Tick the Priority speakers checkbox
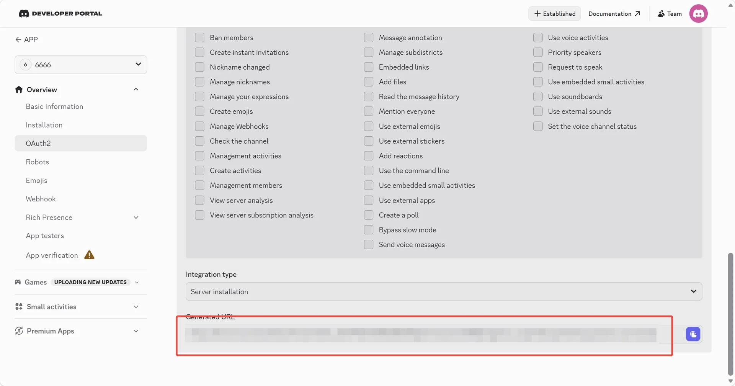This screenshot has width=735, height=386. (x=537, y=52)
